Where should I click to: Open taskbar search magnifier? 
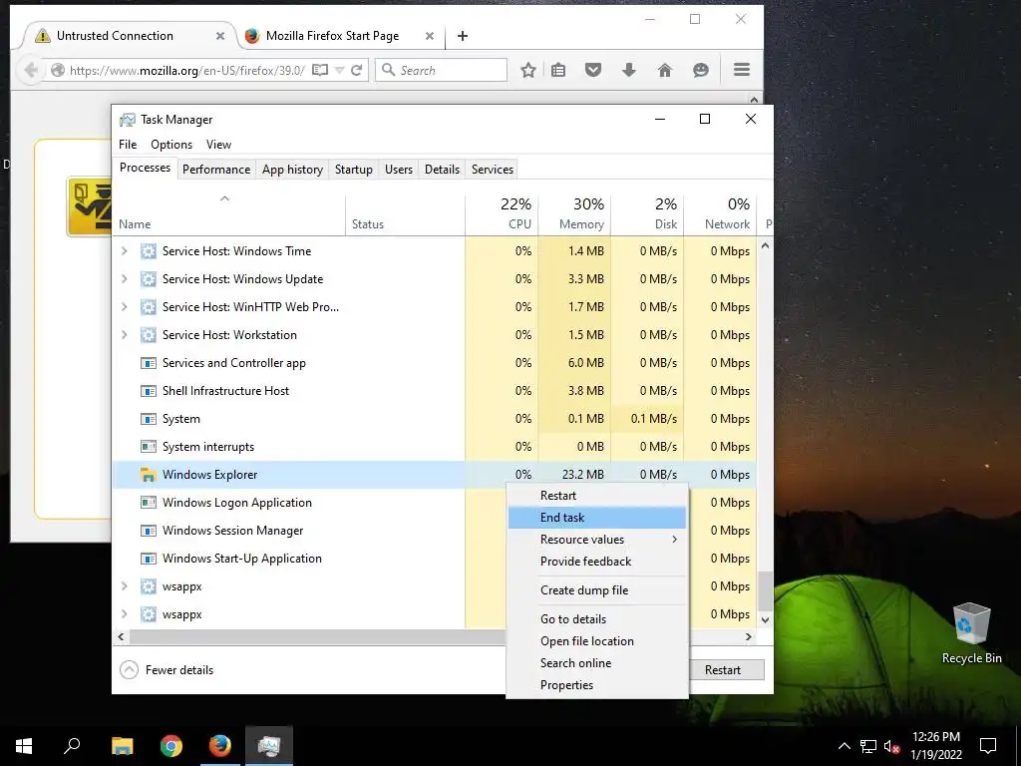coord(72,745)
